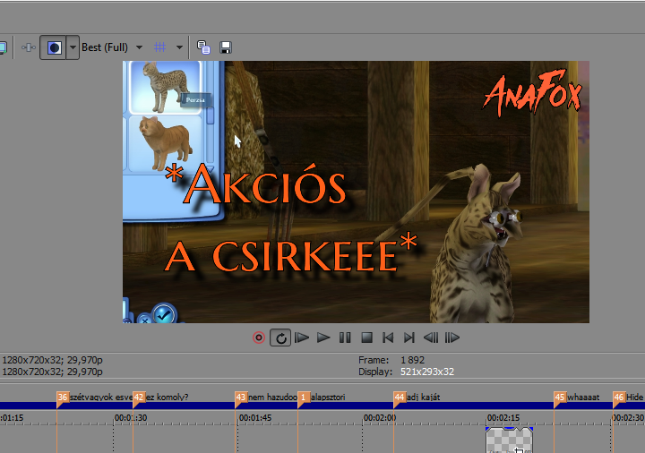Go to end of project
Screen dimensions: 645x453
(x=408, y=338)
